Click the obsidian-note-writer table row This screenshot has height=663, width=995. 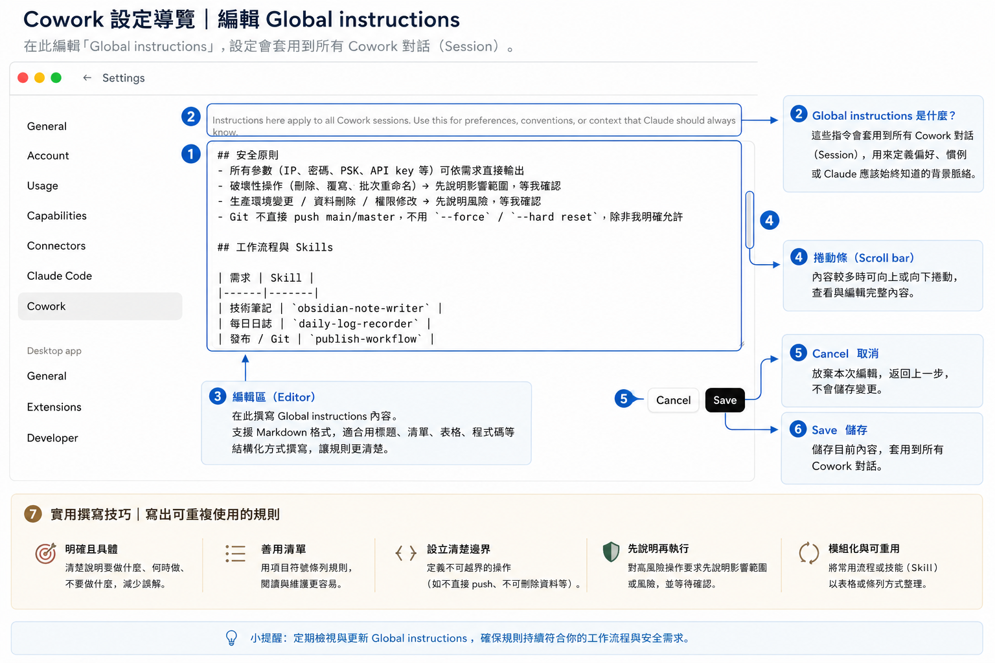pos(330,308)
